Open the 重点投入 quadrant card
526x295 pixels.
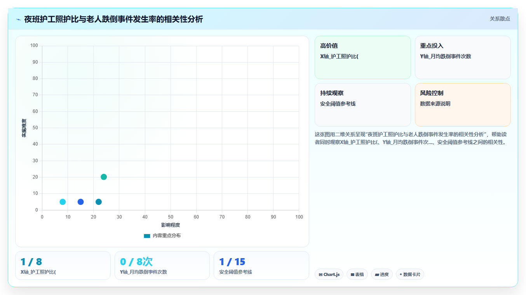pyautogui.click(x=463, y=57)
